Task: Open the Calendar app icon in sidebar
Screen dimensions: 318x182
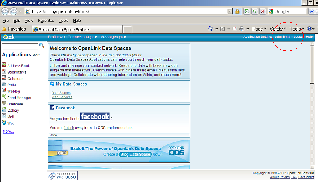Action: [4, 78]
